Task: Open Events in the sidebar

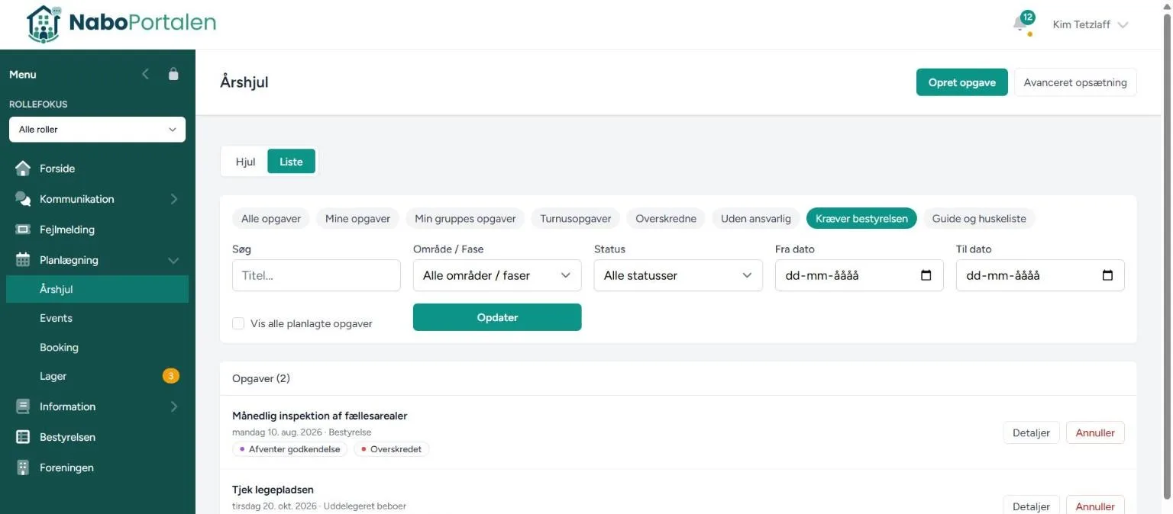Action: point(97,318)
